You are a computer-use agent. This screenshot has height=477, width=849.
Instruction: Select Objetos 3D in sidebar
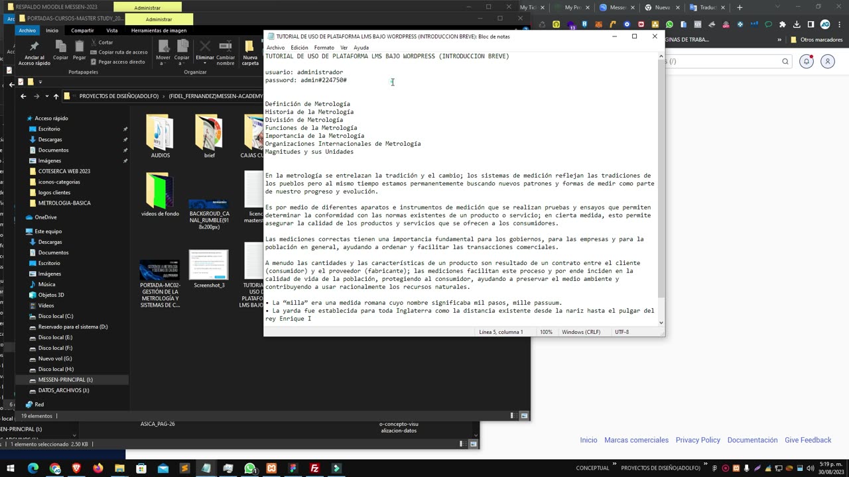pos(51,295)
